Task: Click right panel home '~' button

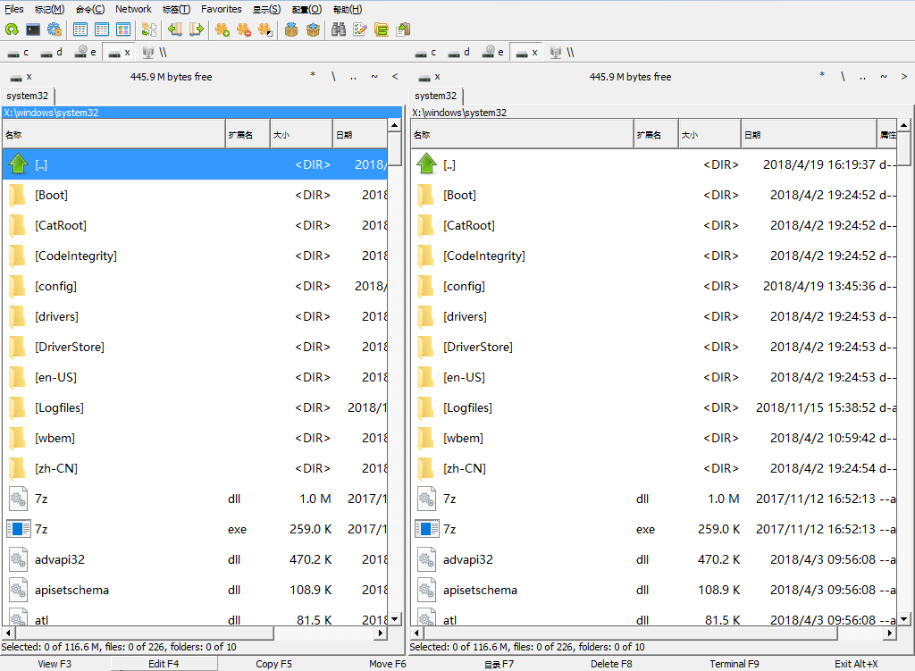Action: click(884, 77)
